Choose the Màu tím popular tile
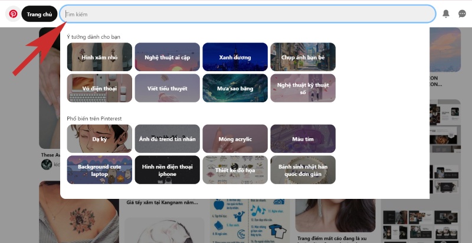 [x=303, y=139]
